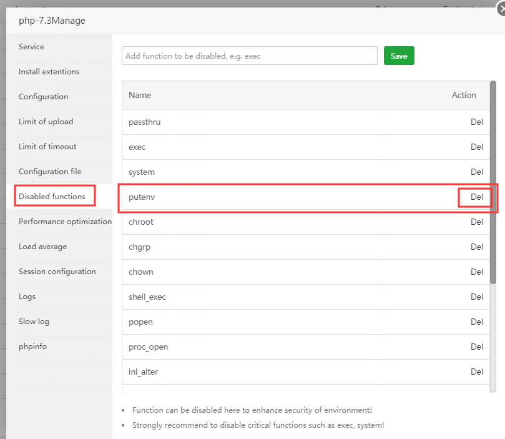View the Load average section
The height and width of the screenshot is (439, 505).
pyautogui.click(x=42, y=247)
